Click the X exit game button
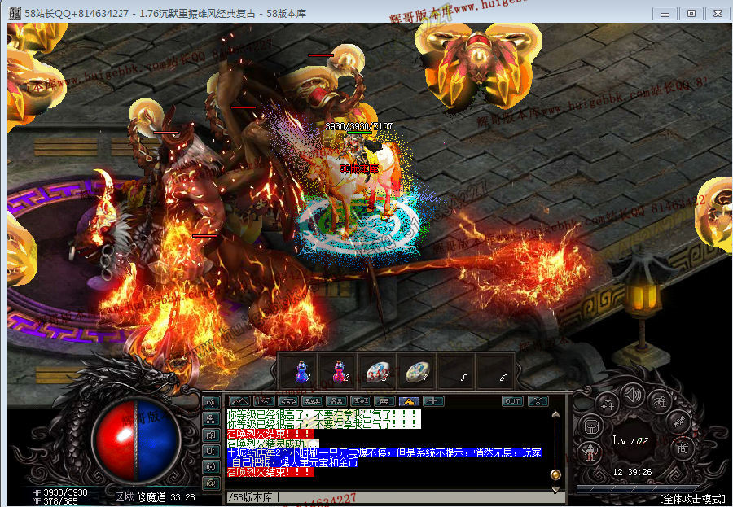Screen dimensions: 733x507 [538, 401]
